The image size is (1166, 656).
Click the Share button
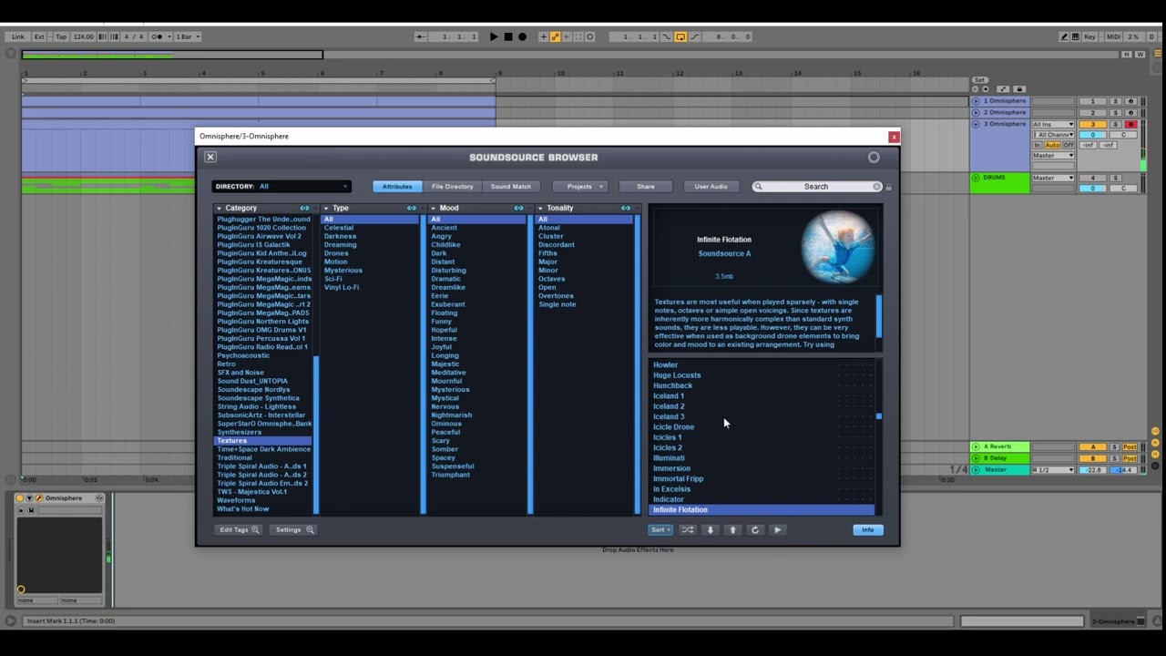[x=646, y=187]
